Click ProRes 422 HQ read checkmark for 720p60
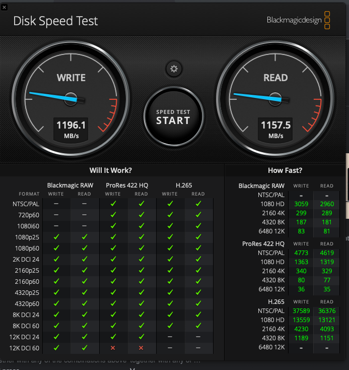 [x=142, y=215]
